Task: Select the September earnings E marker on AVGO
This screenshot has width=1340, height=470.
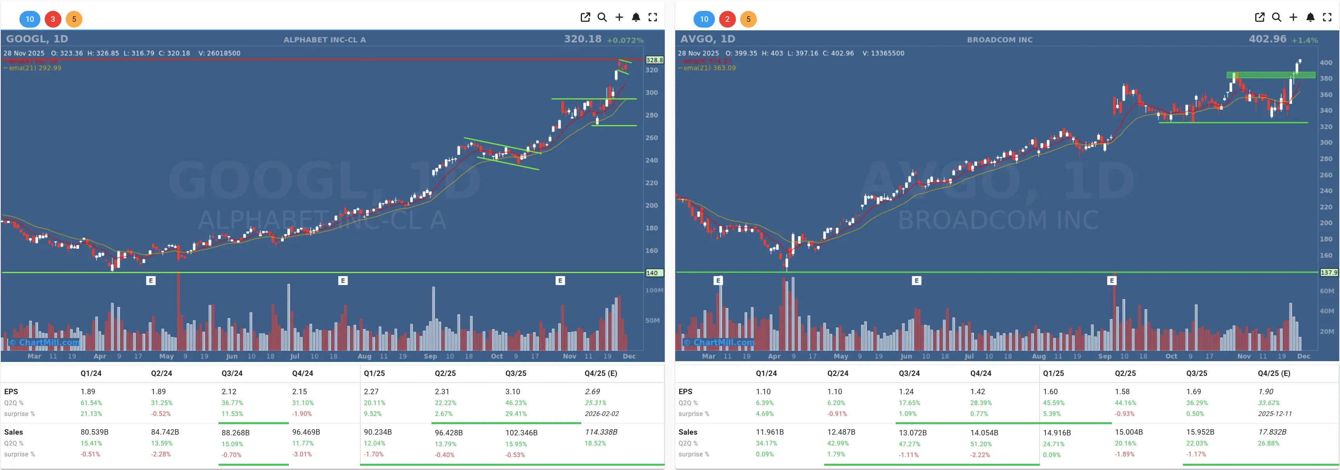Action: pyautogui.click(x=1112, y=280)
